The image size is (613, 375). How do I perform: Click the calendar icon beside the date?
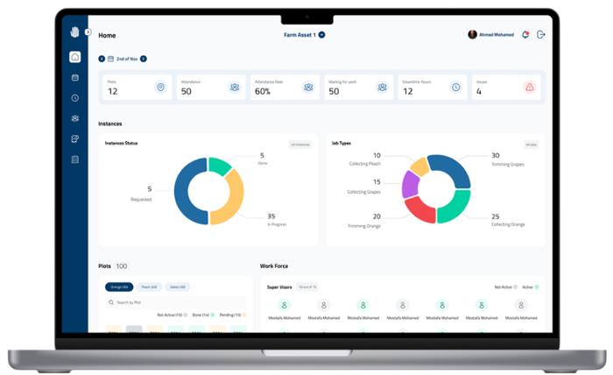click(110, 59)
